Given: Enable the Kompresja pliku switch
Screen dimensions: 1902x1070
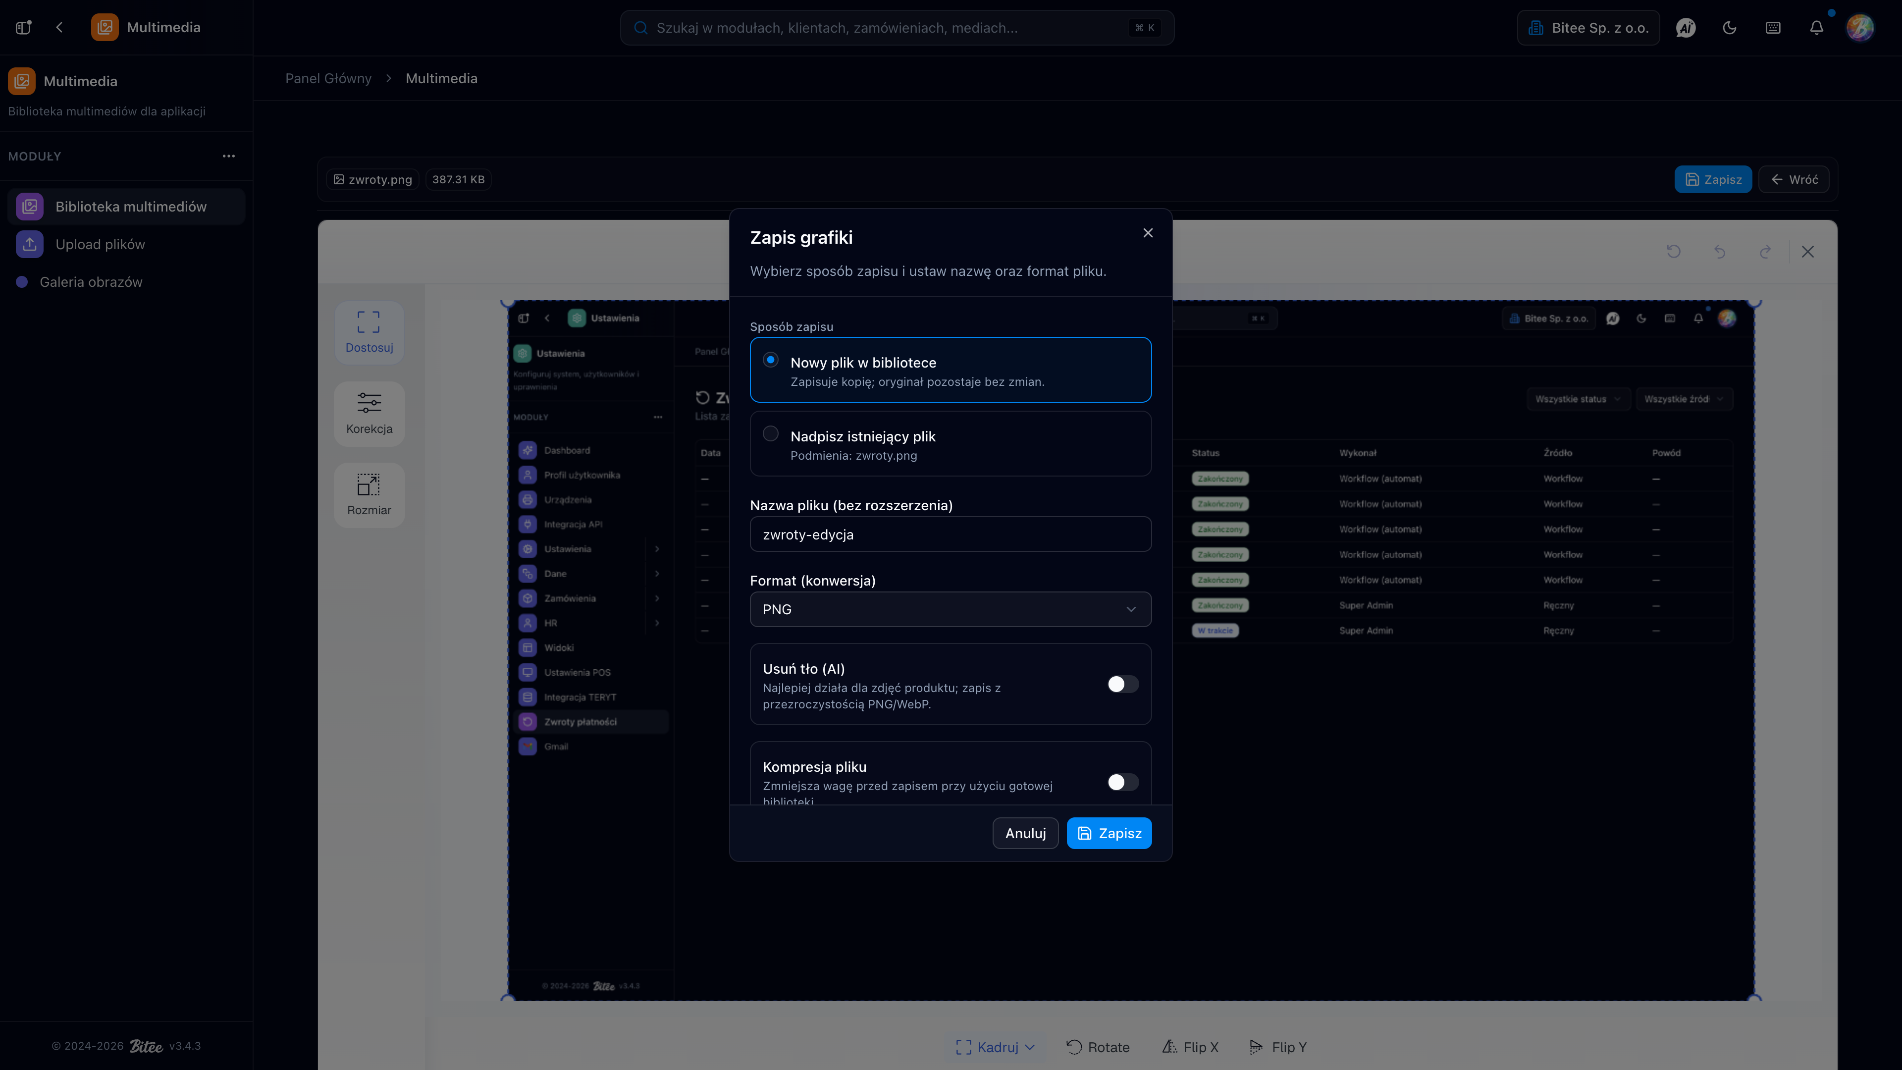Looking at the screenshot, I should point(1123,782).
